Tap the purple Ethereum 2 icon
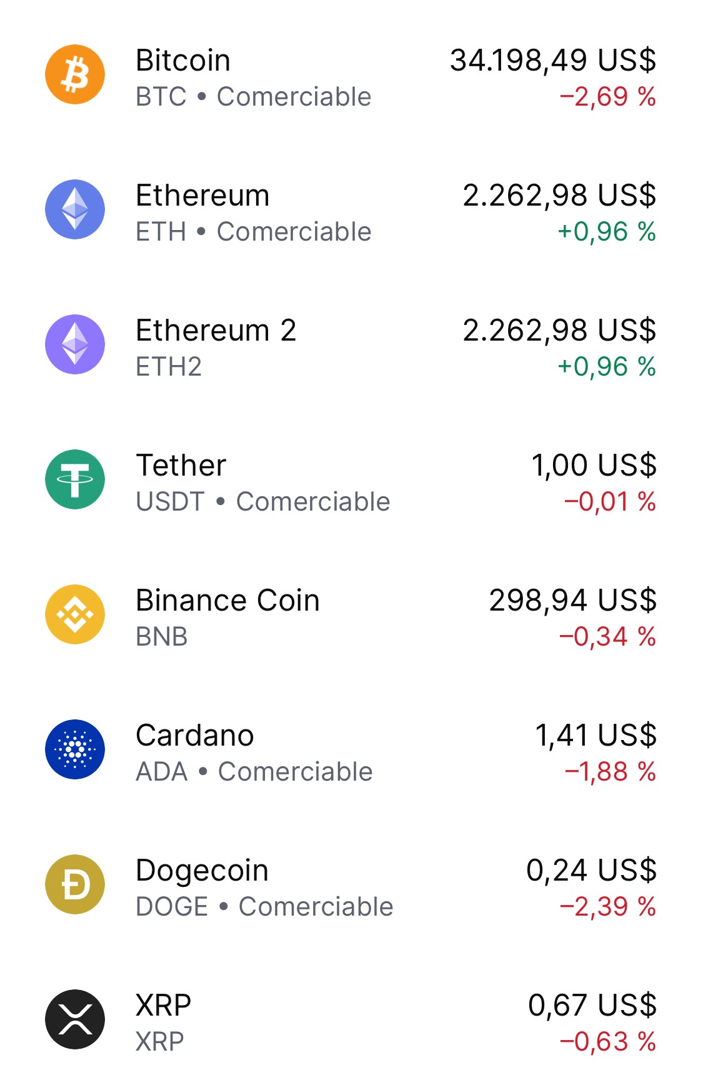The height and width of the screenshot is (1085, 703). [75, 344]
